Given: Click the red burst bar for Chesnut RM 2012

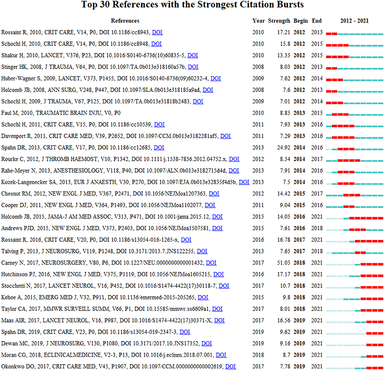Looking at the screenshot, I should pyautogui.click(x=352, y=195).
